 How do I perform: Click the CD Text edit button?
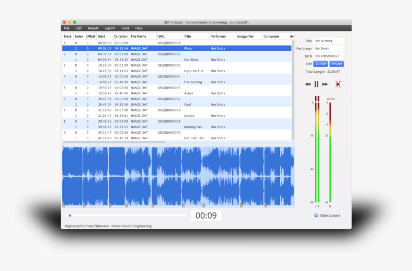coord(320,64)
